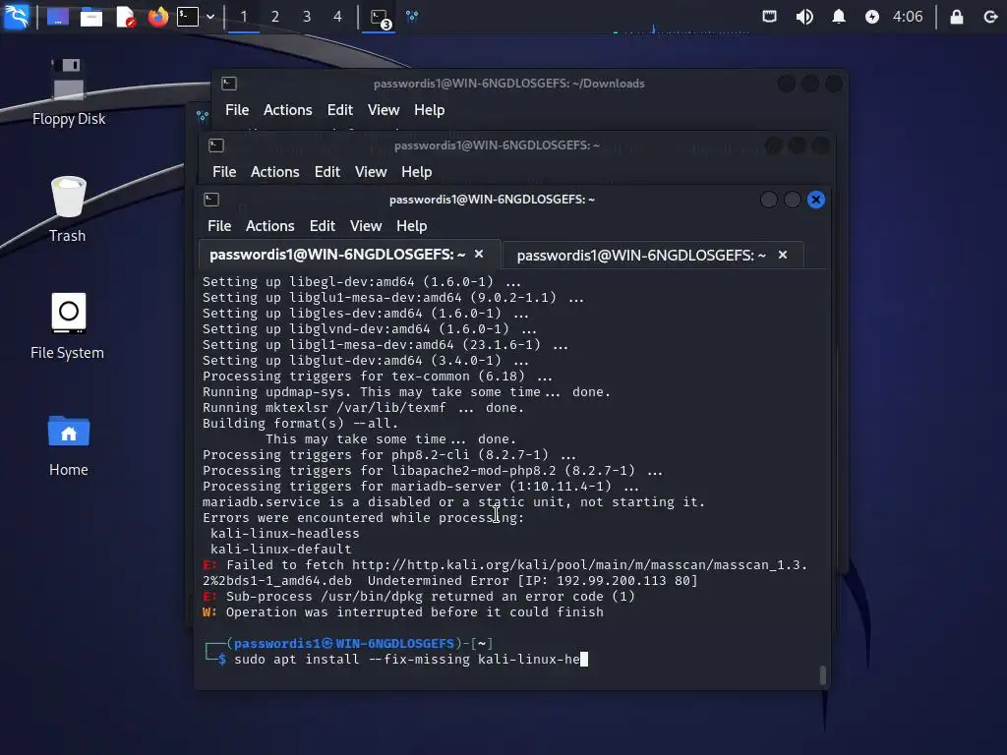Screen dimensions: 1007x755
Task: Click the log out panel icon
Action: [990, 17]
